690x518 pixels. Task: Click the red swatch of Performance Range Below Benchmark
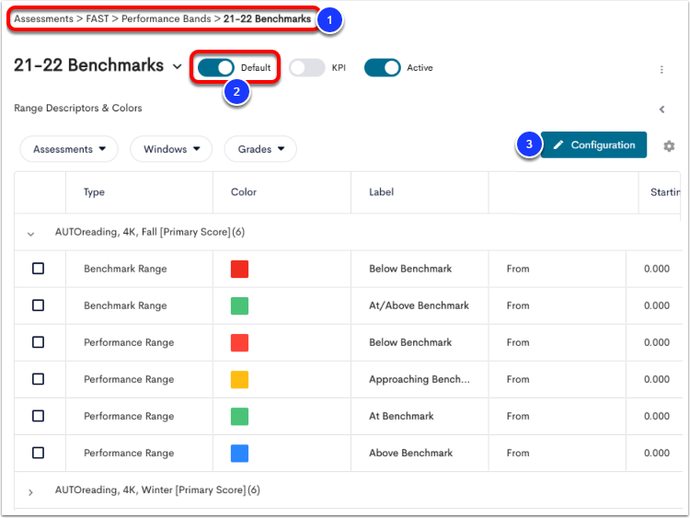tap(239, 343)
